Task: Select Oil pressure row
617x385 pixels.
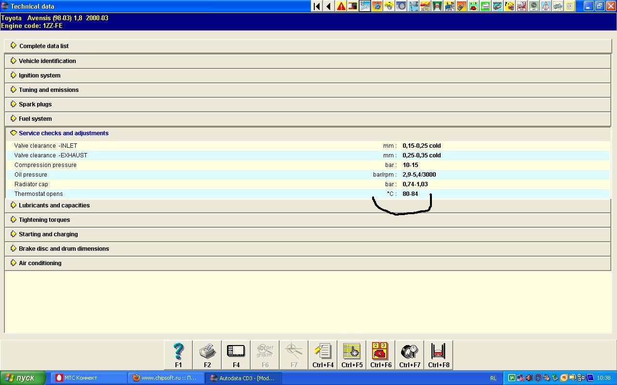Action: pyautogui.click(x=308, y=174)
